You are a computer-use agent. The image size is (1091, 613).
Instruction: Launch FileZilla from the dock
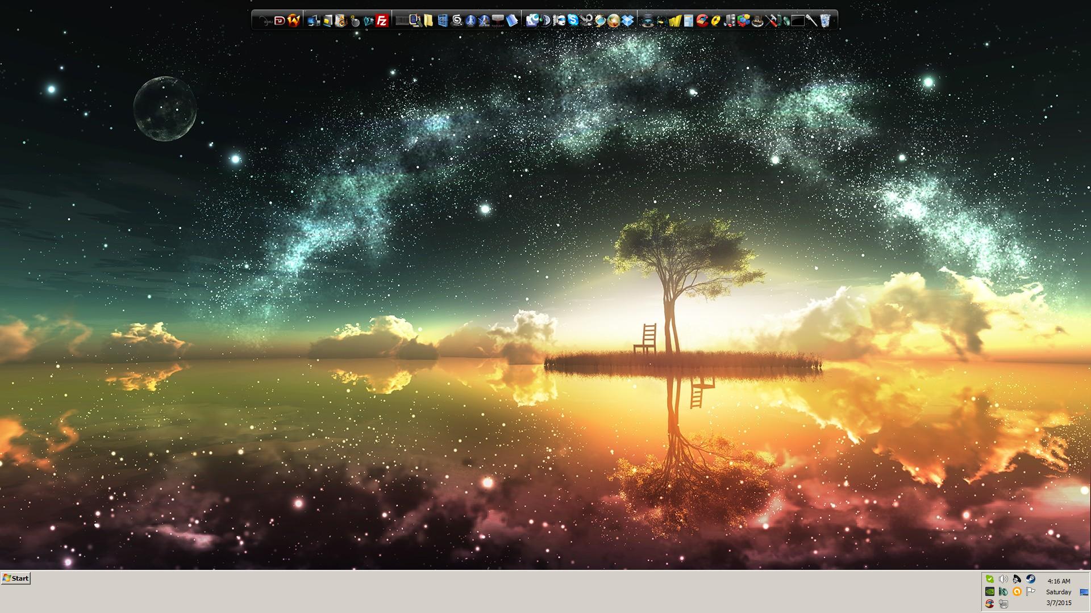pos(382,21)
